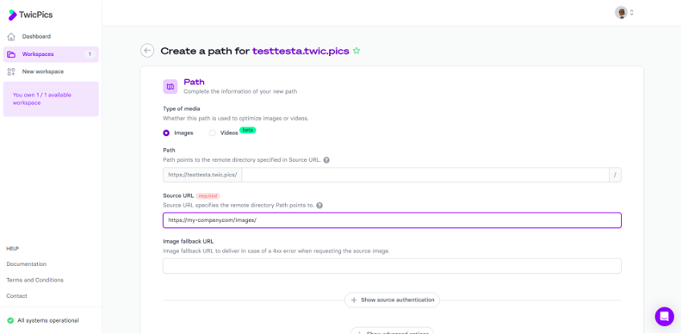682x334 pixels.
Task: Click the beta badge next to Videos
Action: (247, 130)
